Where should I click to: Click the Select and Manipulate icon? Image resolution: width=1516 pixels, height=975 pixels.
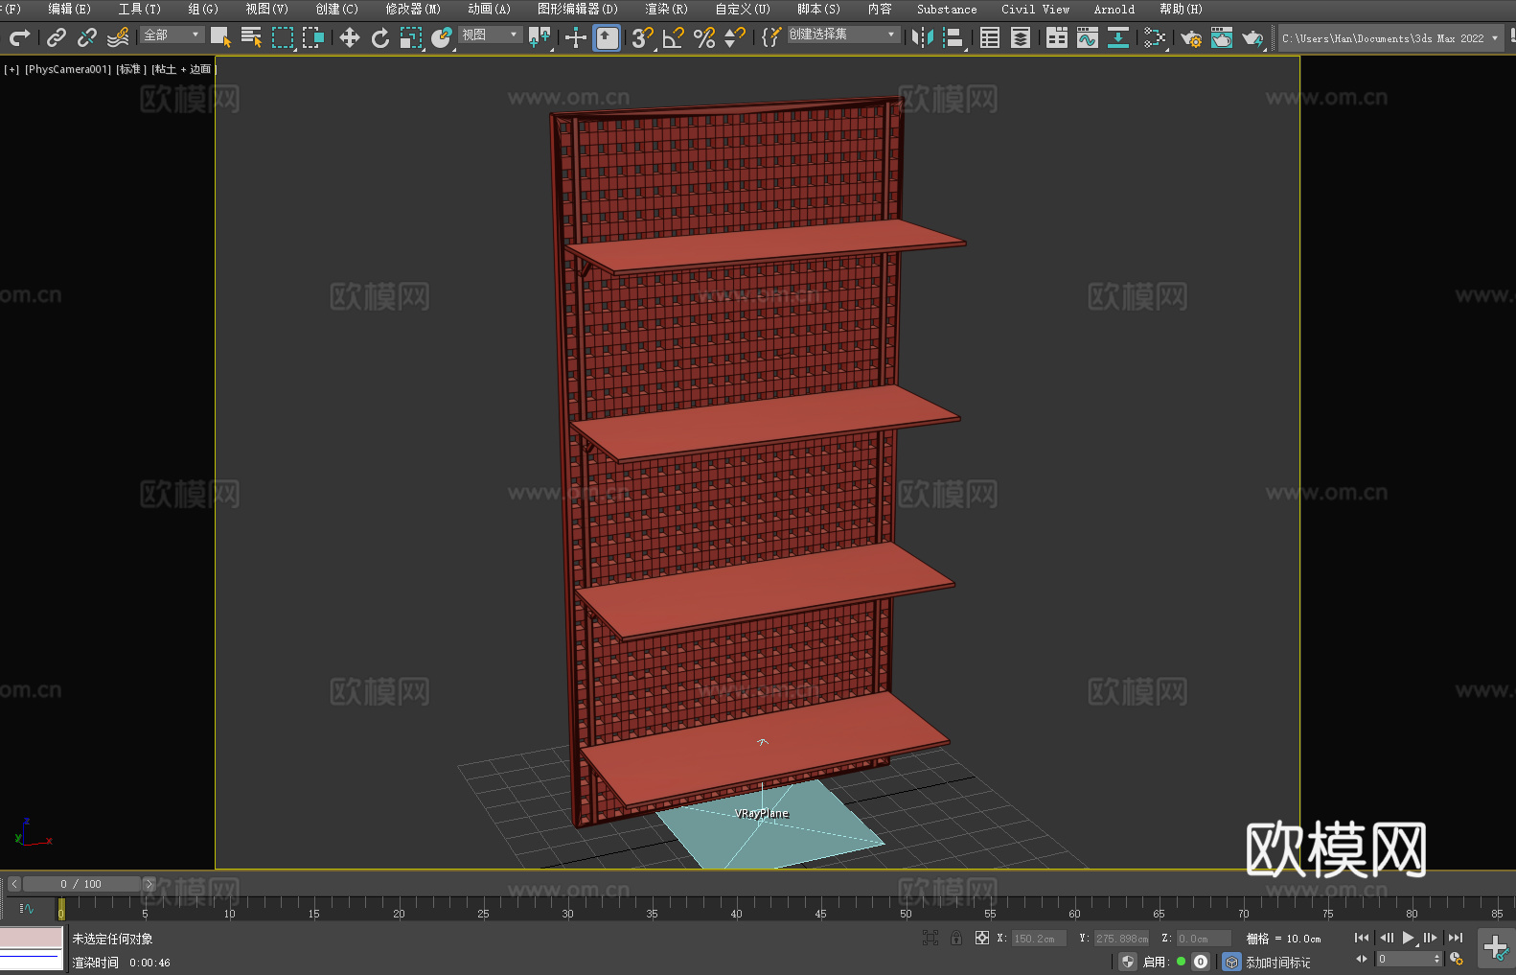(x=575, y=37)
